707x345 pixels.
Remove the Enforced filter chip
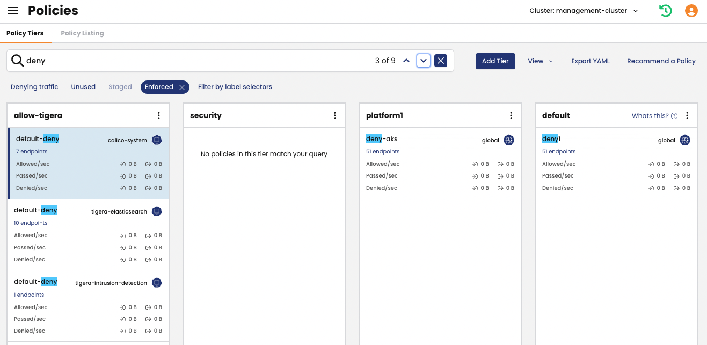tap(182, 87)
